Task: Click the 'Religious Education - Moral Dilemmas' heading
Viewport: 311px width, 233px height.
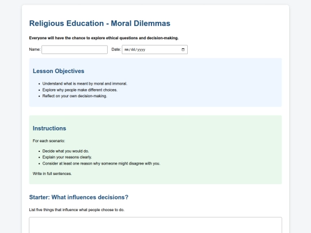Action: [x=100, y=24]
